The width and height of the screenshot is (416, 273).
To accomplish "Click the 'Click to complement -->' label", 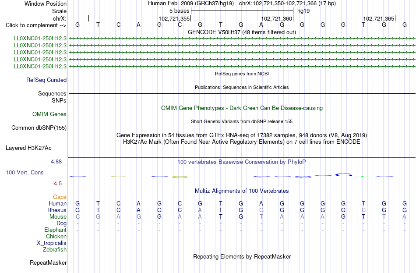I will point(36,25).
